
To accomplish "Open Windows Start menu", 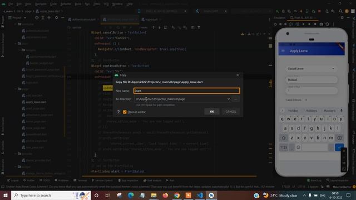I will coord(6,195).
